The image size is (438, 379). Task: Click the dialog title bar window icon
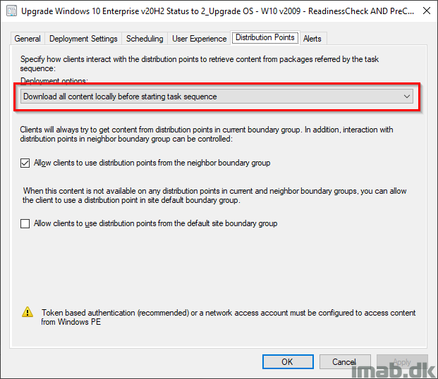[x=11, y=11]
